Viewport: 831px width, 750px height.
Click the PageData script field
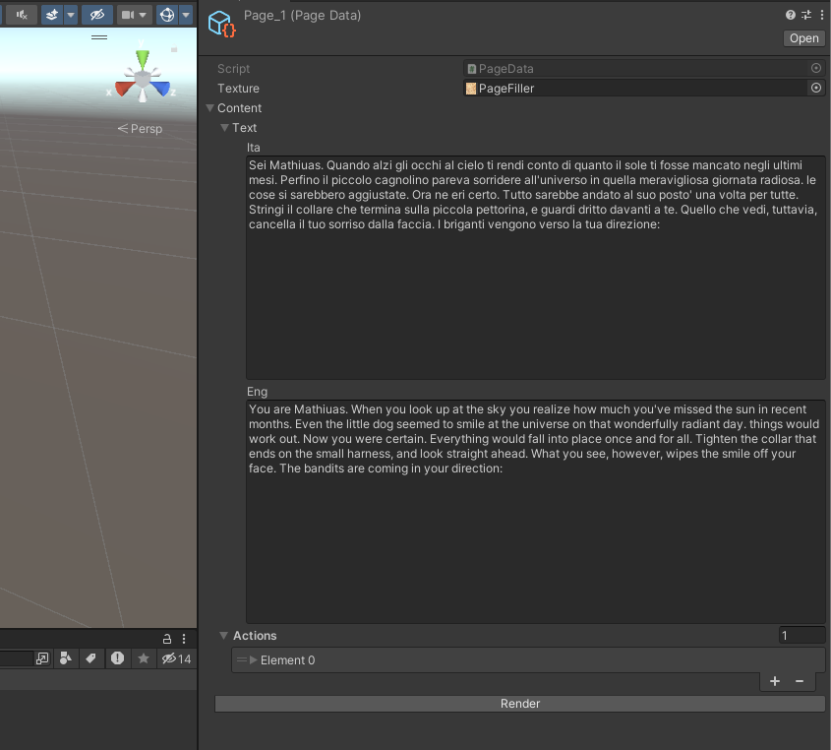[x=635, y=69]
